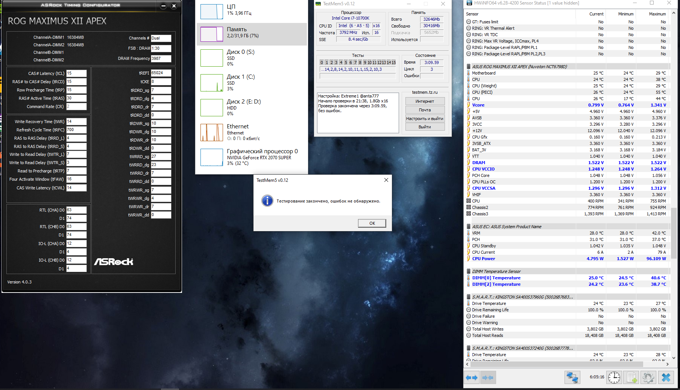Click OK in the TestMem5 result dialog

pos(372,223)
